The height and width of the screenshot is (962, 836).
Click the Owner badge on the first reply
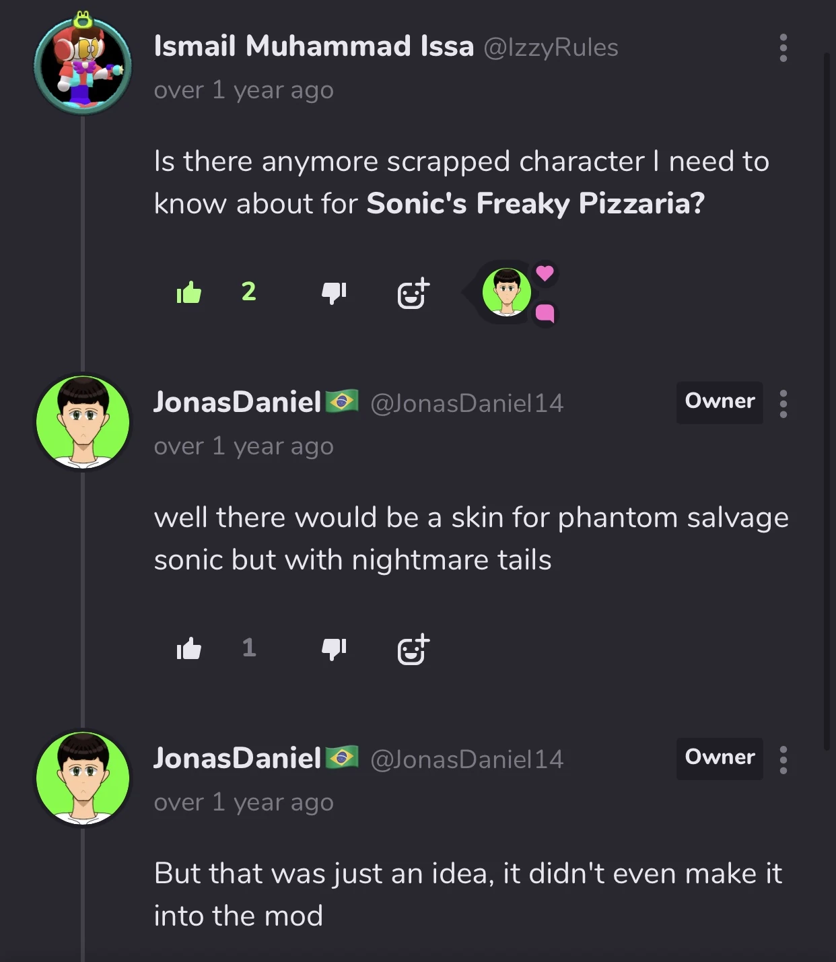(x=720, y=402)
